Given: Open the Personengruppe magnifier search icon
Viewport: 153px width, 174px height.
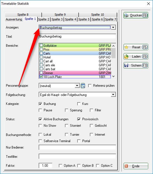Looking at the screenshot, I should tap(83, 86).
